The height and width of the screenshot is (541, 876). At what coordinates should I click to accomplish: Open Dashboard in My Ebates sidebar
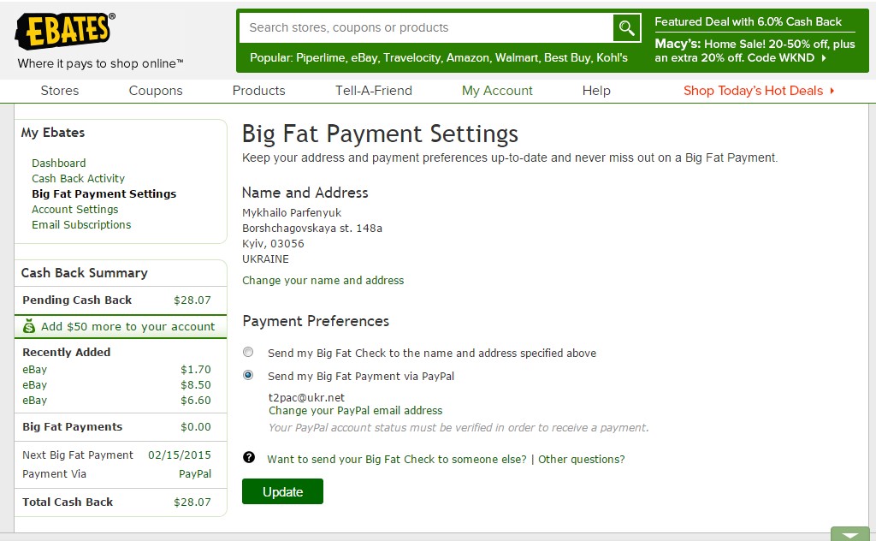[59, 163]
